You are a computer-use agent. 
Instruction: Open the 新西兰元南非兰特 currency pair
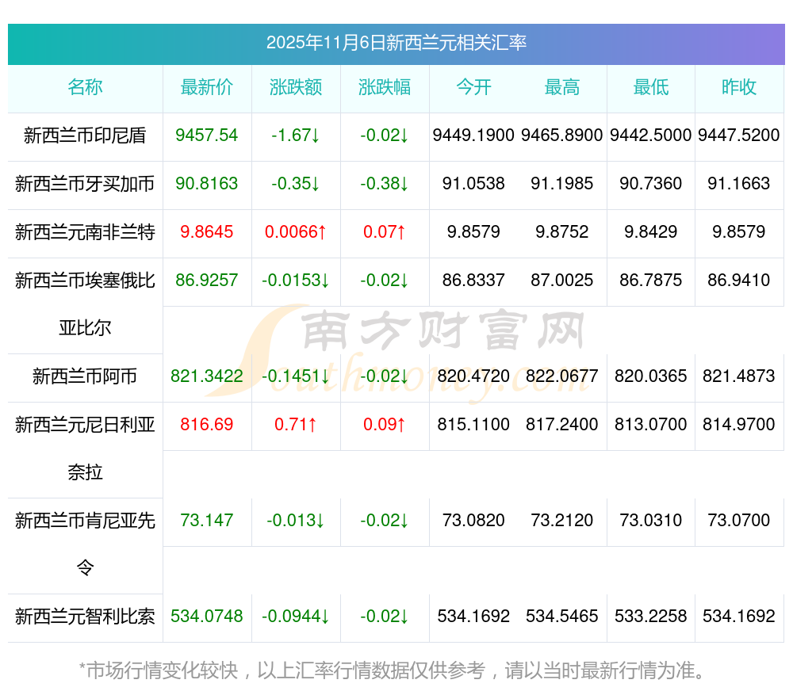pos(85,232)
